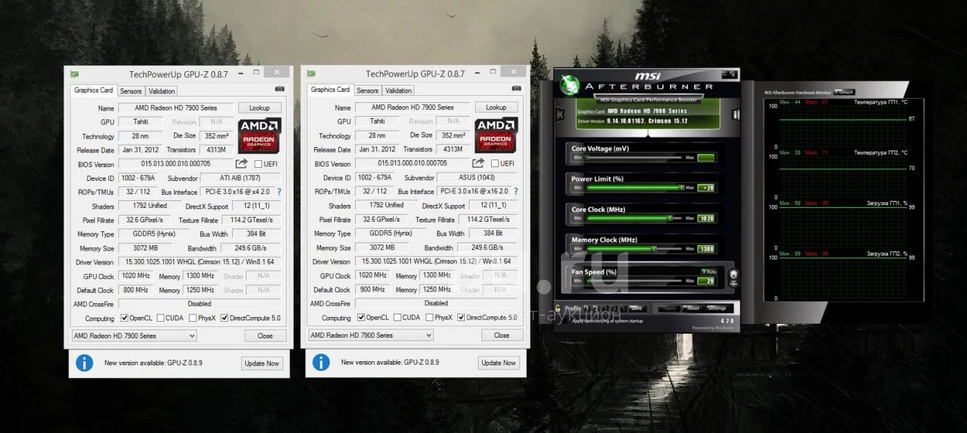This screenshot has width=967, height=433.
Task: Click the question mark beside PCI-E x16 @ x4
Action: [278, 192]
